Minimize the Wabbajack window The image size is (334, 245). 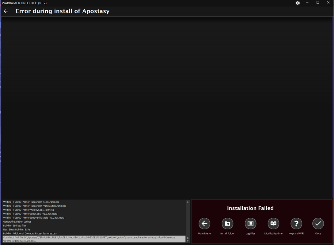pos(307,2)
